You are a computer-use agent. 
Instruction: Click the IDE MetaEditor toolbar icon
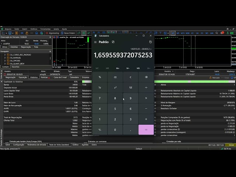point(22,33)
